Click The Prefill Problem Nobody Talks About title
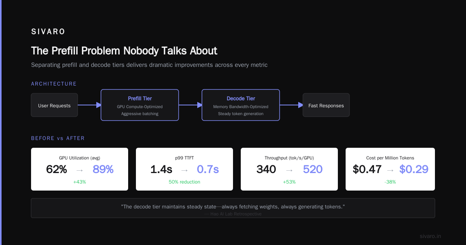Image resolution: width=466 pixels, height=245 pixels. (124, 51)
